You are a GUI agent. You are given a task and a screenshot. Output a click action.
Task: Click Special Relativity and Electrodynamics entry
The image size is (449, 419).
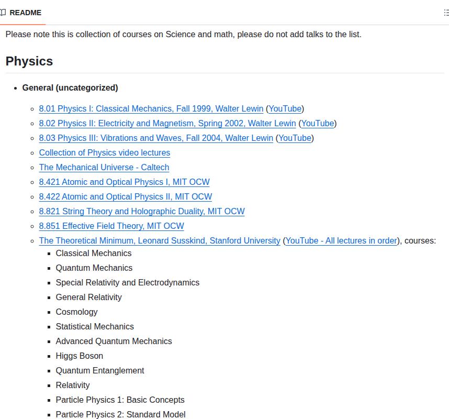point(128,283)
